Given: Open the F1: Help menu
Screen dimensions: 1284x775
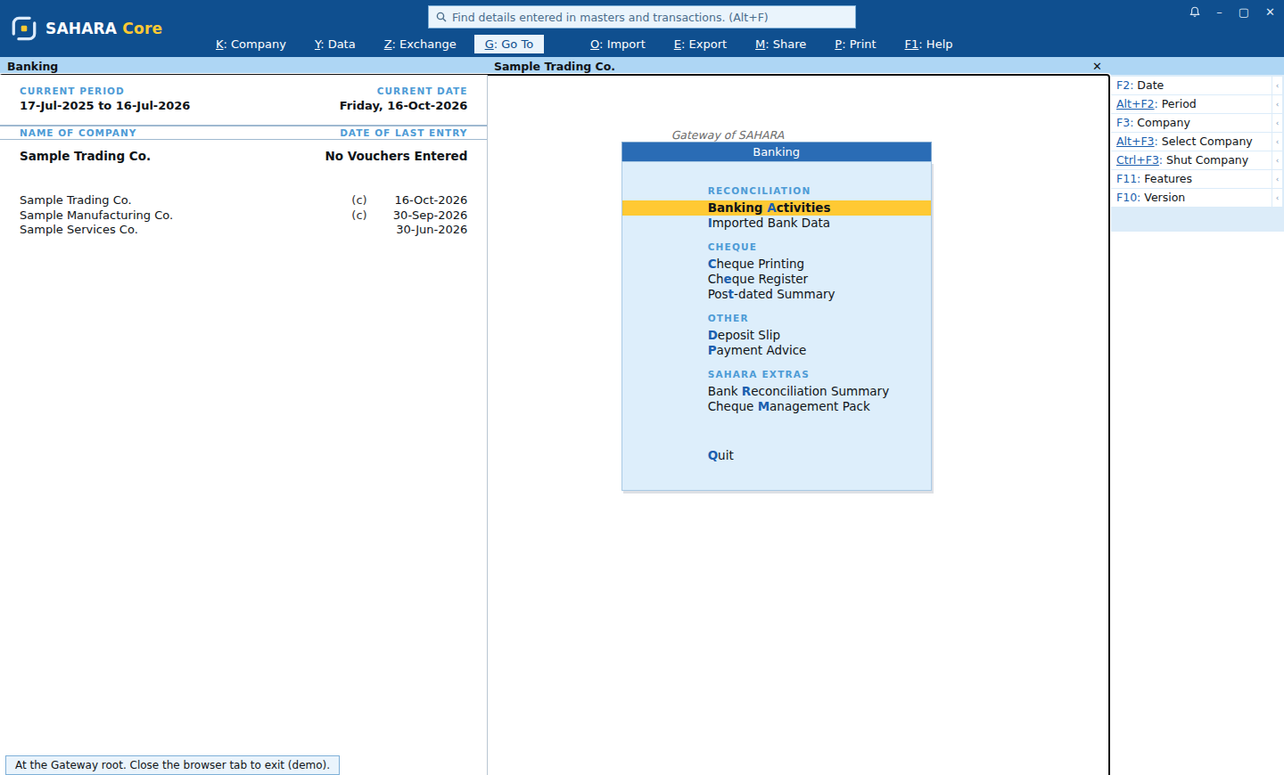Looking at the screenshot, I should [x=928, y=44].
